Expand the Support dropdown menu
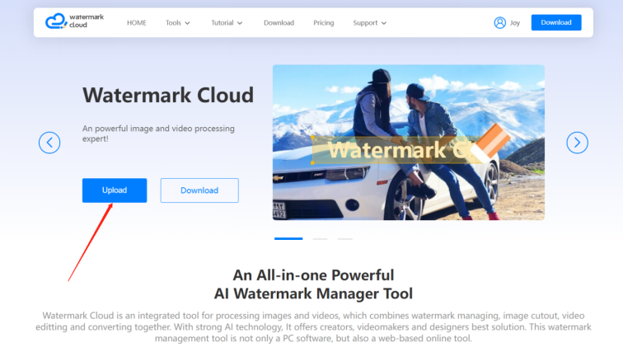The height and width of the screenshot is (352, 623). coord(369,23)
